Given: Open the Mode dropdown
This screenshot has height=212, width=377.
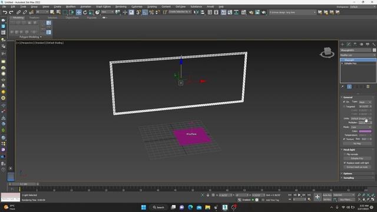Looking at the screenshot, I should coord(361,127).
